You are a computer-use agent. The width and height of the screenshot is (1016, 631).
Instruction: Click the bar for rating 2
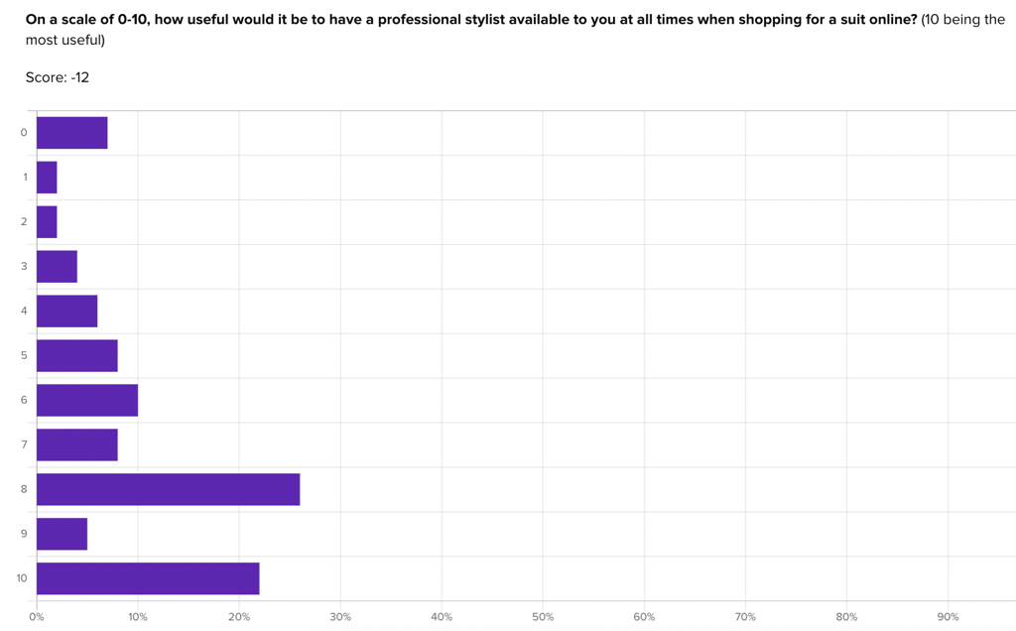[x=47, y=222]
